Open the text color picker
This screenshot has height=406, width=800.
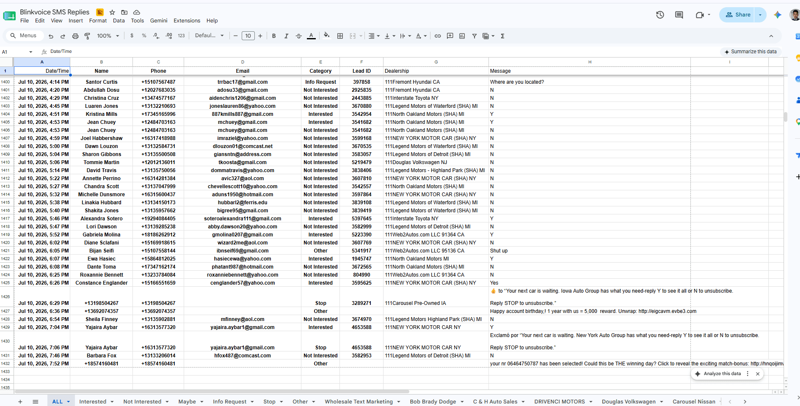click(x=311, y=36)
